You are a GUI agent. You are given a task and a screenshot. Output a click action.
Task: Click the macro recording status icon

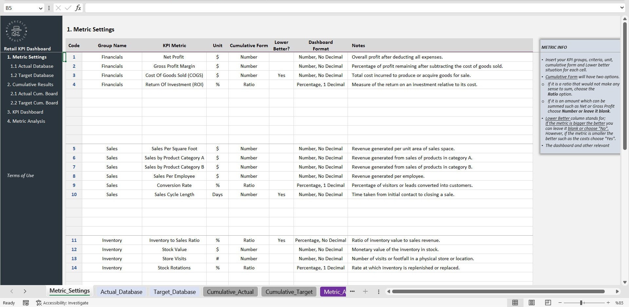[x=26, y=303]
